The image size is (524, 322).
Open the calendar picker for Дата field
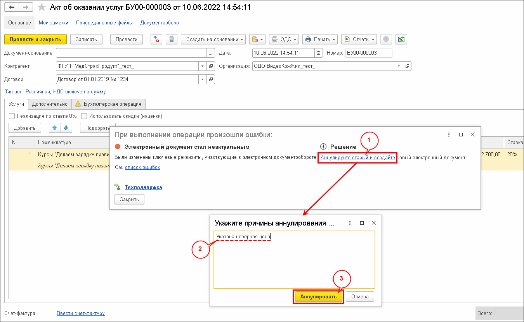coord(319,53)
